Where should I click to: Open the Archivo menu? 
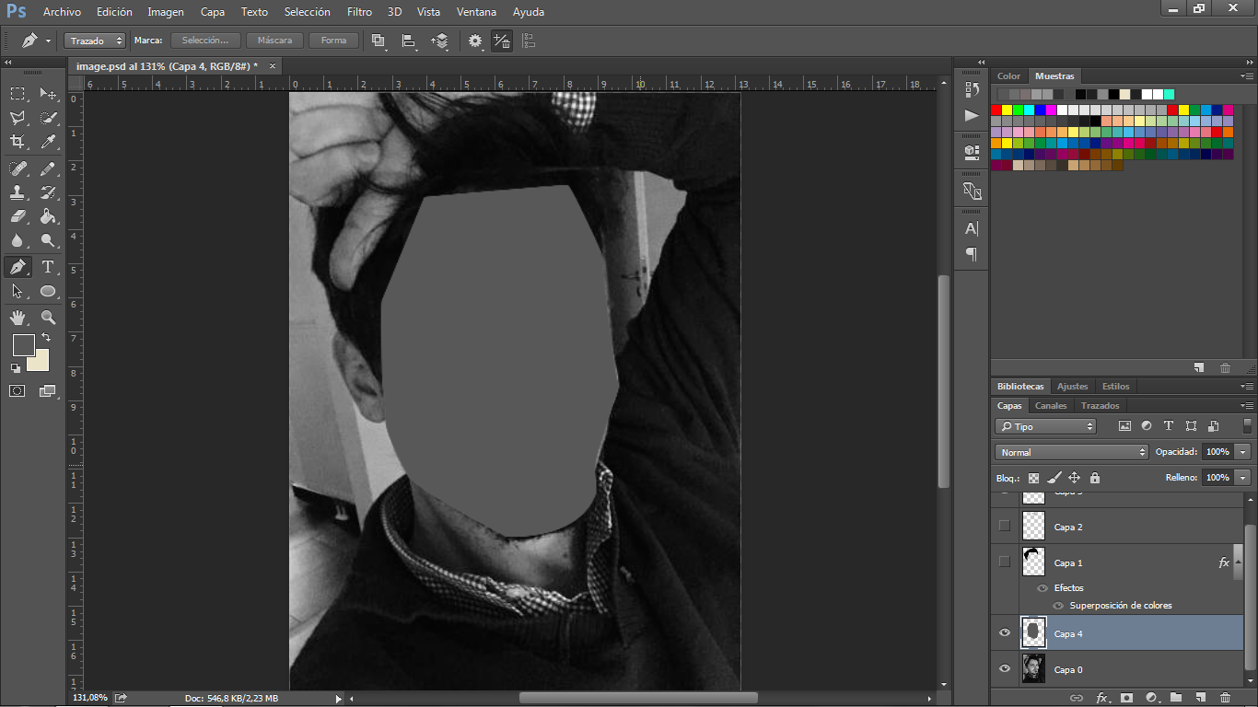pyautogui.click(x=62, y=12)
